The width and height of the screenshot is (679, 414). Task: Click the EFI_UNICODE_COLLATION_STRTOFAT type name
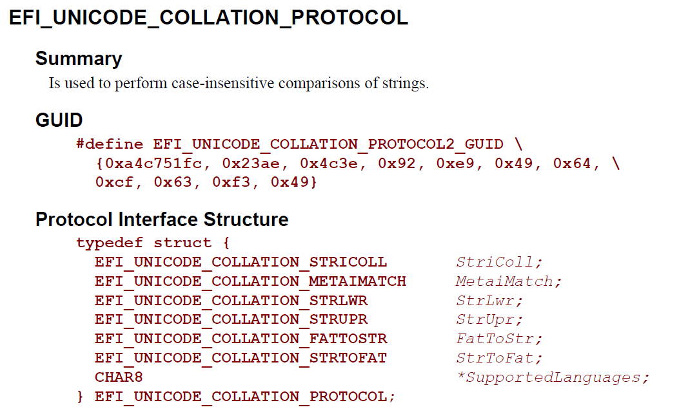pyautogui.click(x=241, y=358)
